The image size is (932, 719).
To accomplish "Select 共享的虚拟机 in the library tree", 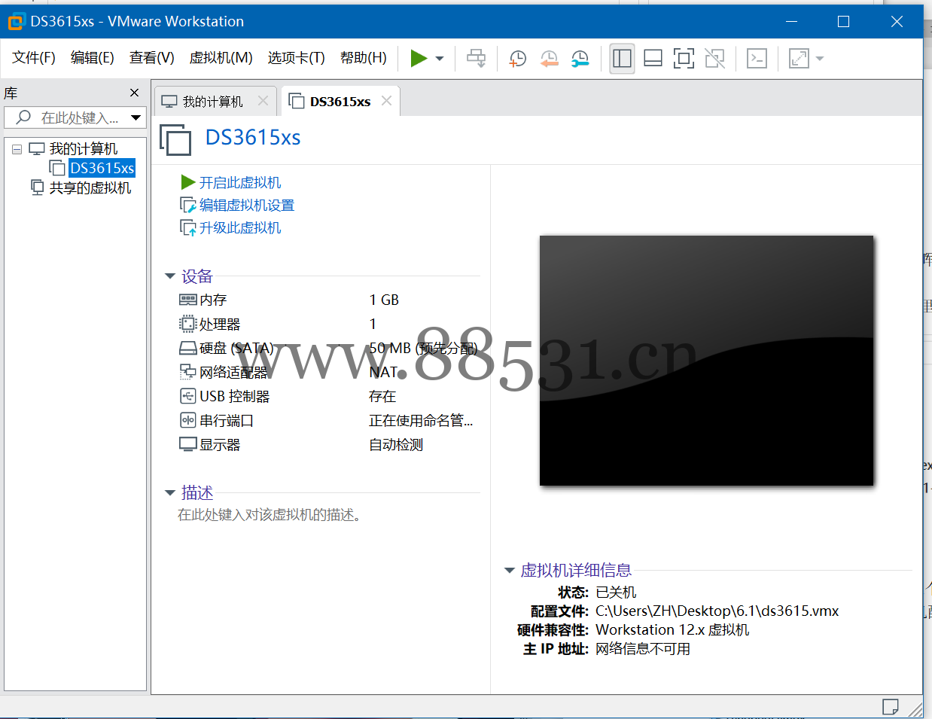I will pos(90,187).
